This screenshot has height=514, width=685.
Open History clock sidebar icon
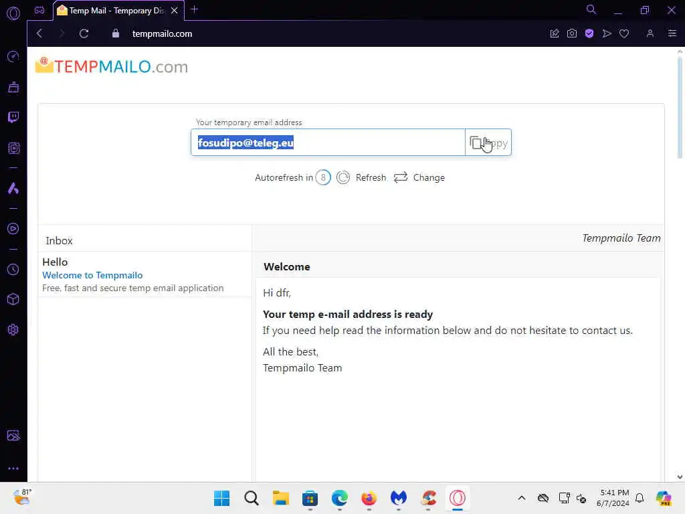13,269
